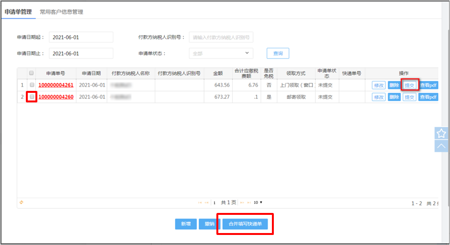Click the previous page pagination arrow

206,203
